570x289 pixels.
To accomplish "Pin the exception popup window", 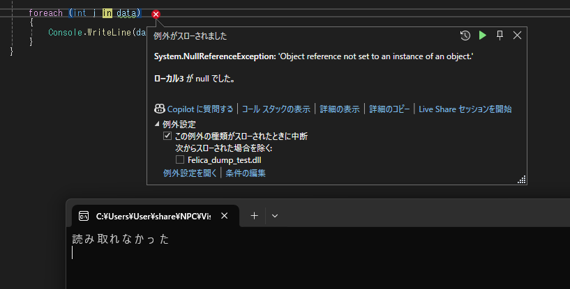I will (x=500, y=36).
